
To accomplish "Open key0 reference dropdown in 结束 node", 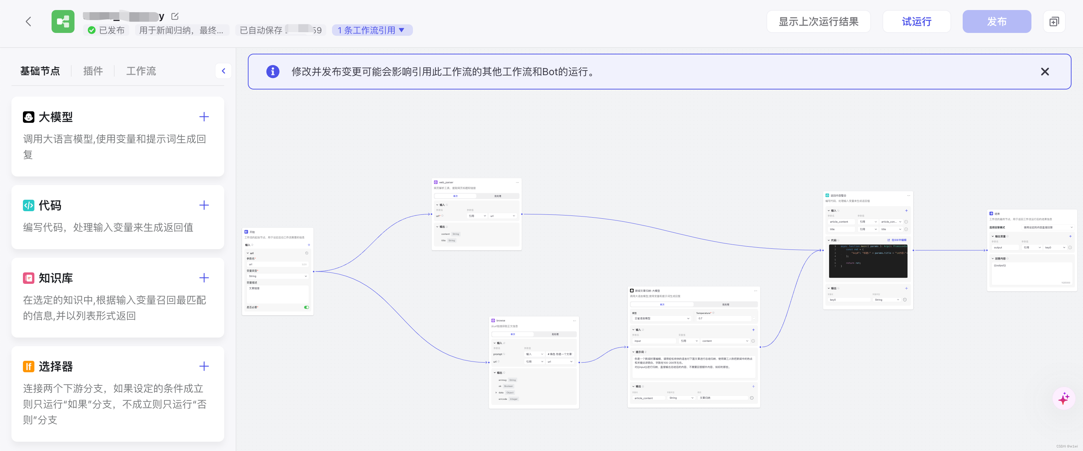I will pos(1055,248).
